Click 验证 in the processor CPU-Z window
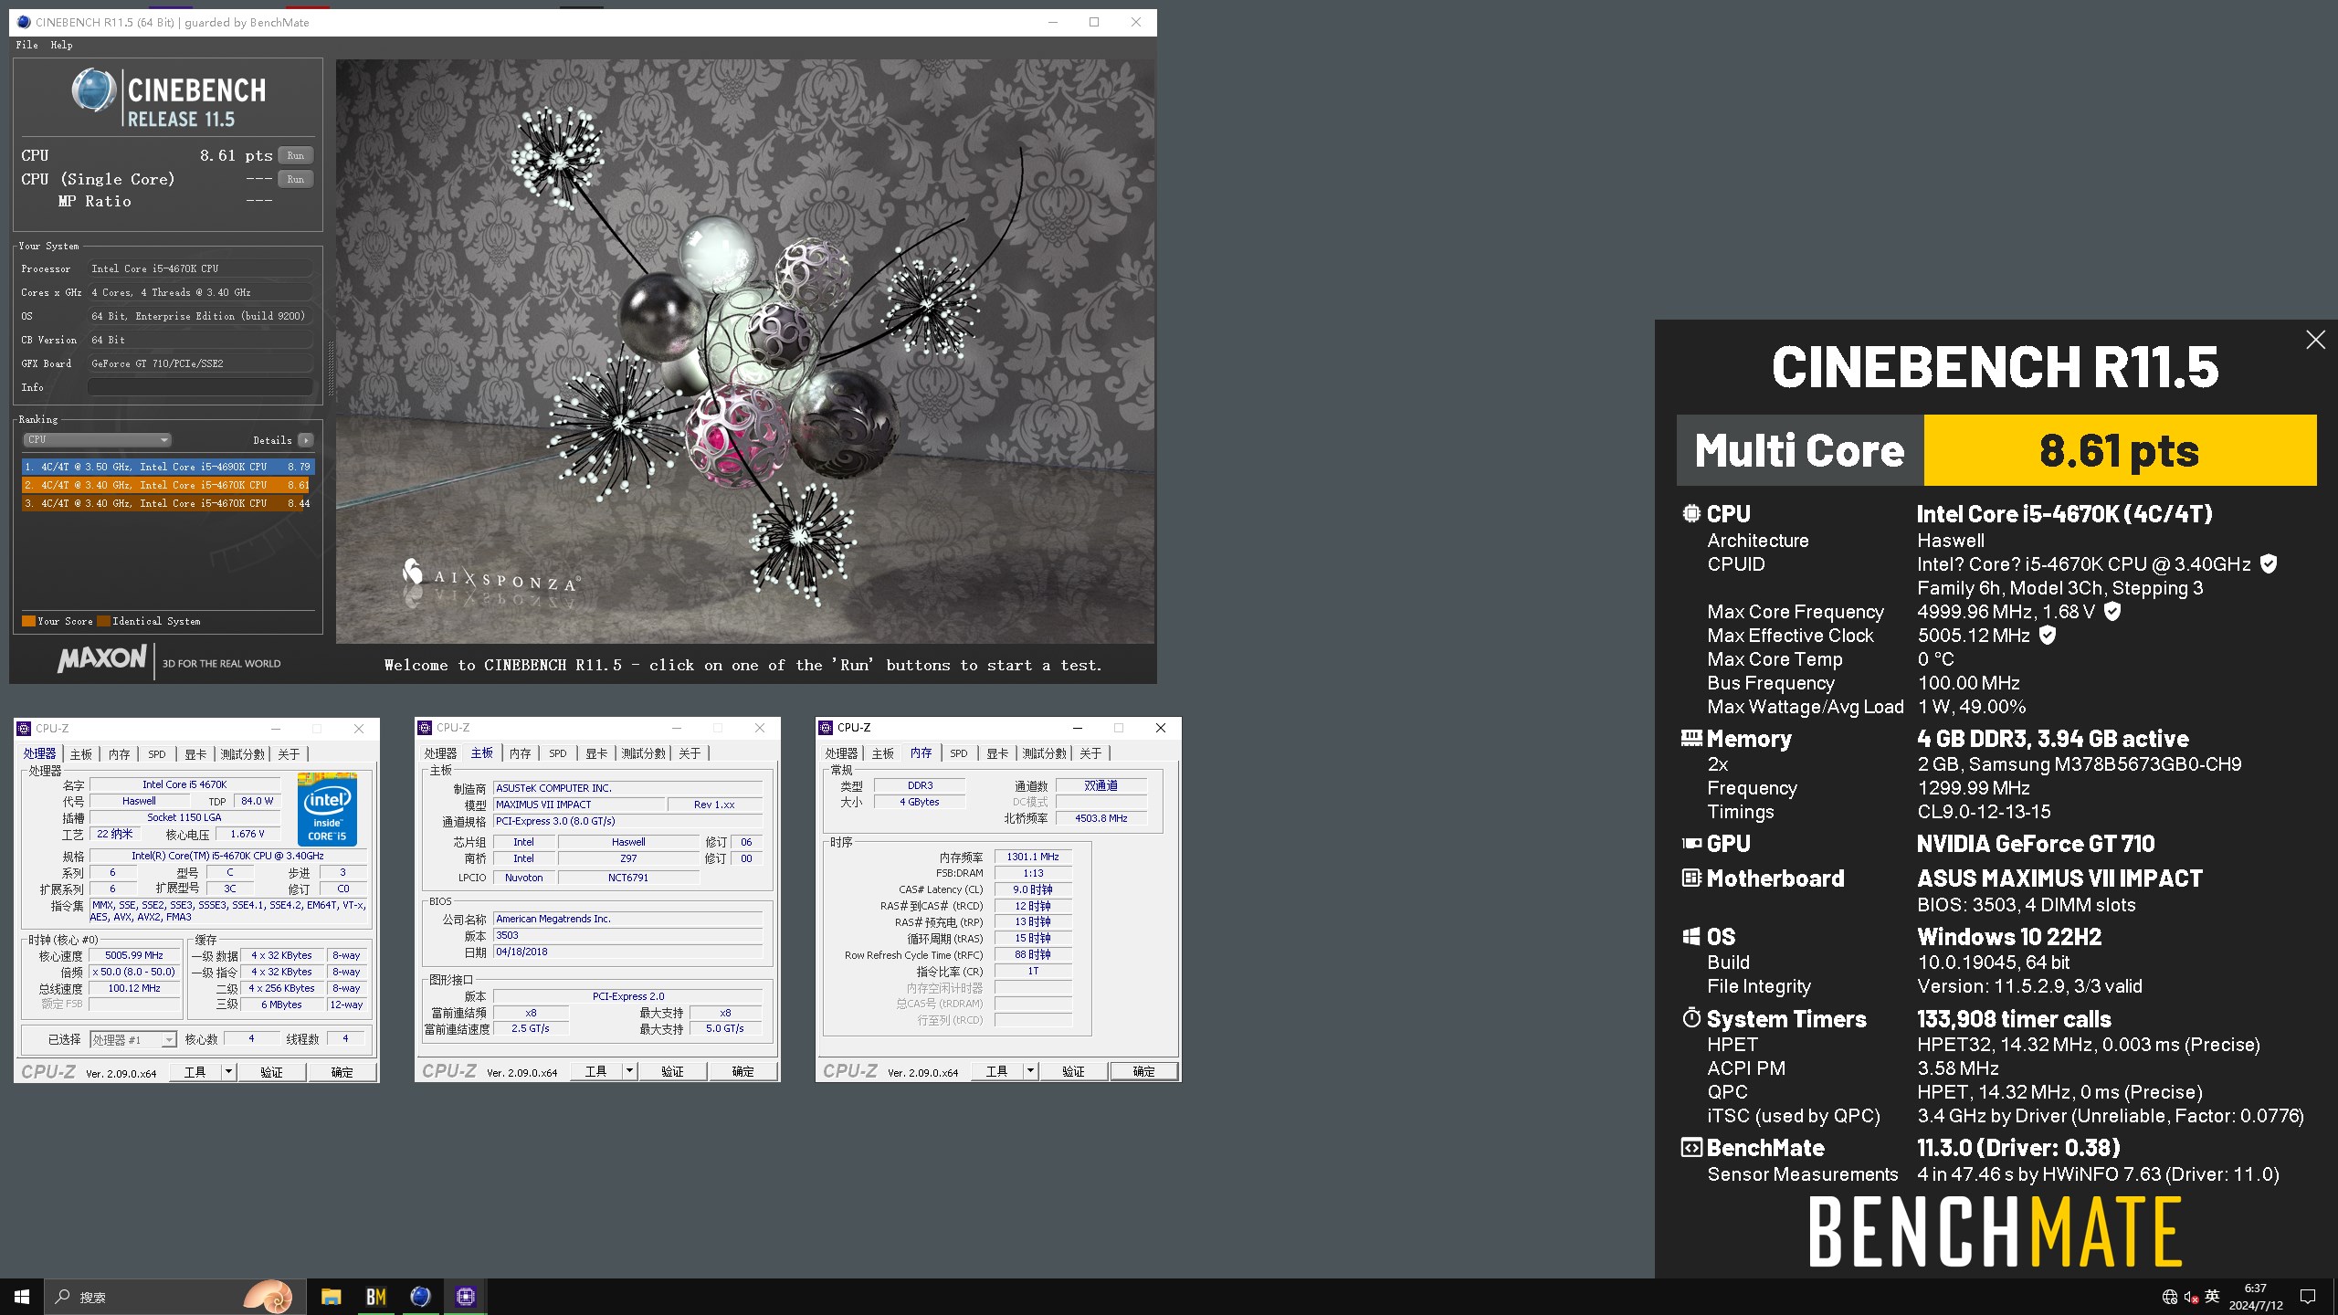2338x1315 pixels. click(271, 1072)
